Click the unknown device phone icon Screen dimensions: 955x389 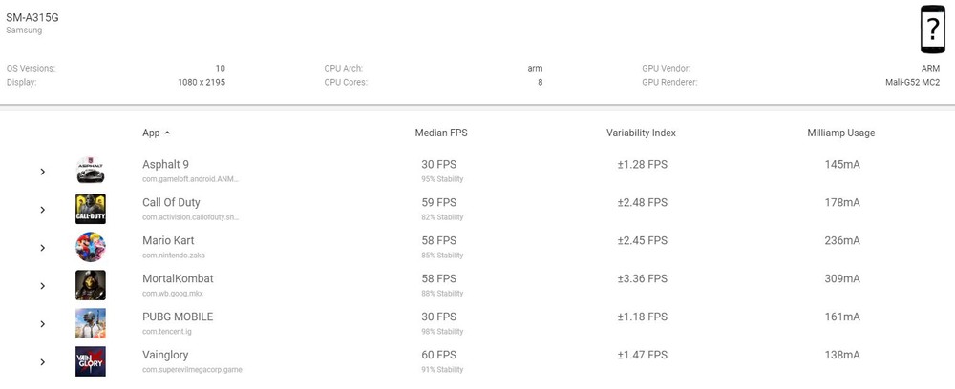click(932, 30)
